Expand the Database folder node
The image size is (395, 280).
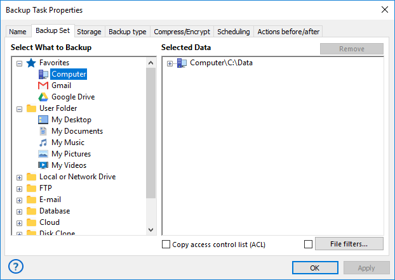[19, 212]
